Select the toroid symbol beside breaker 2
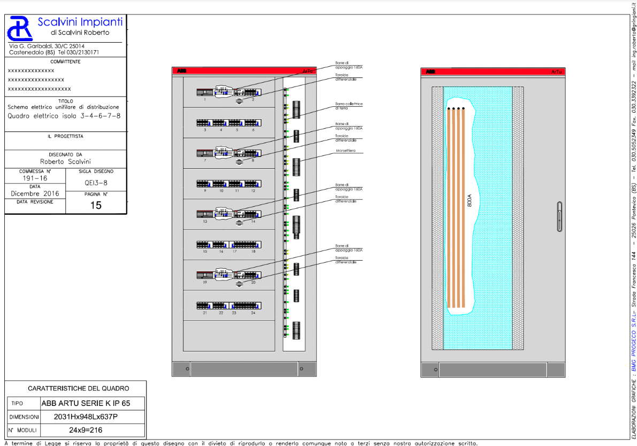The width and height of the screenshot is (637, 446). [x=239, y=100]
